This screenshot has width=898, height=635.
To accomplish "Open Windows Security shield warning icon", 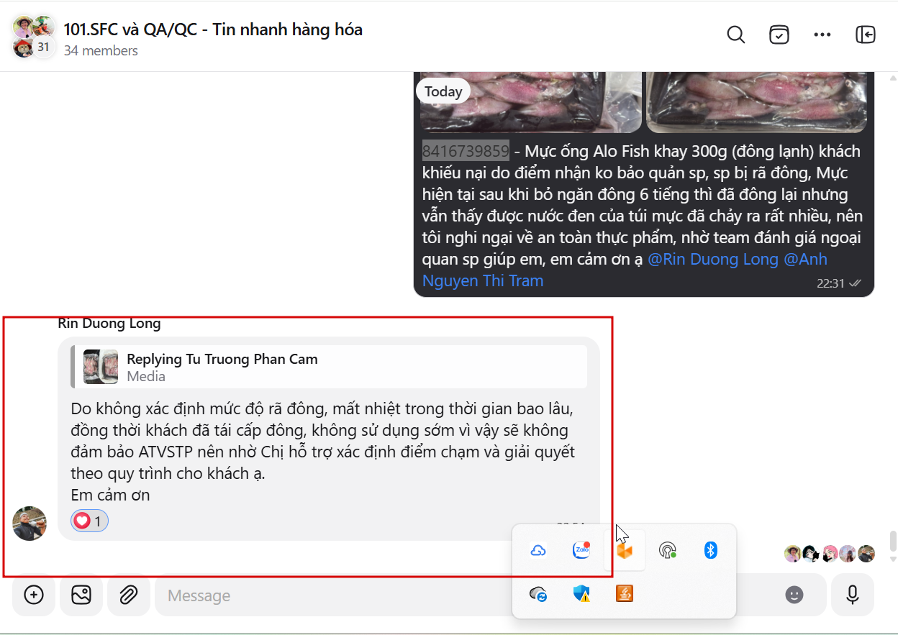I will pyautogui.click(x=581, y=593).
